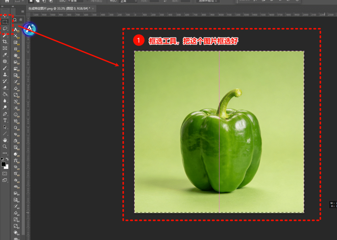Select the Pen tool
The image size is (337, 240).
click(5, 114)
